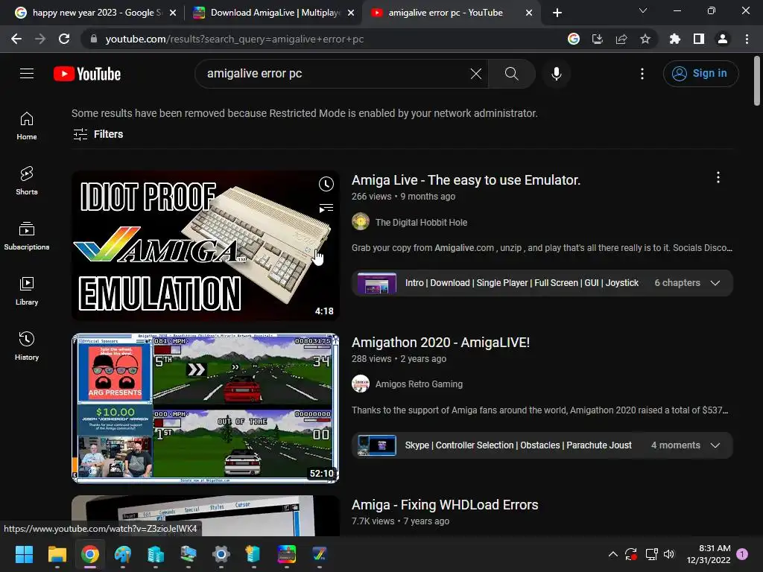
Task: Click the Chrome taskbar icon
Action: pyautogui.click(x=90, y=554)
